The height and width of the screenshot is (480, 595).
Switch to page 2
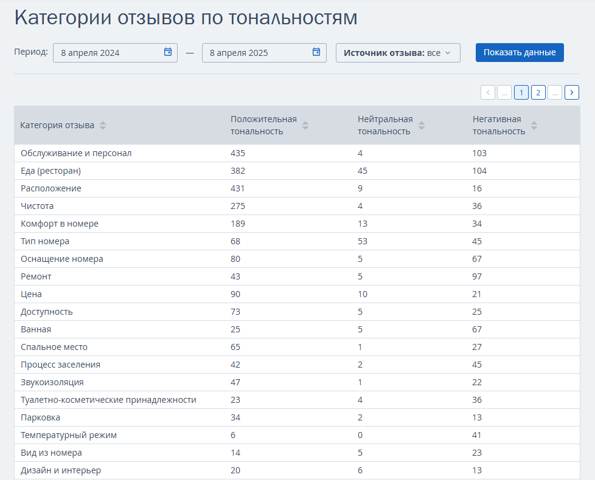coord(538,92)
